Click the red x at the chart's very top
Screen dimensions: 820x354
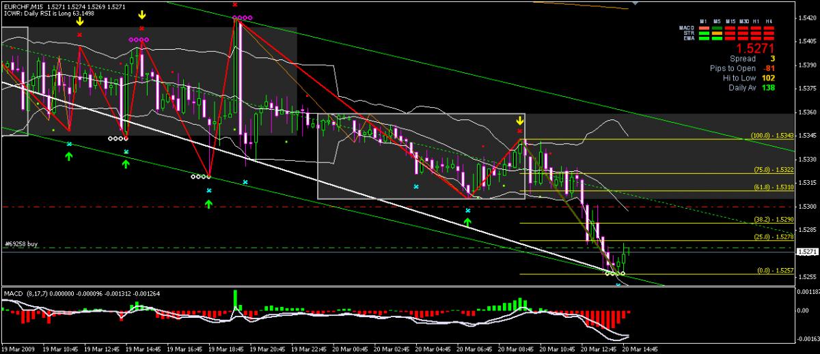[x=236, y=4]
